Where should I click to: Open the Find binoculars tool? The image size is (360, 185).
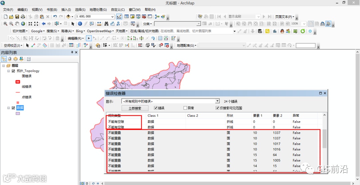pos(106,24)
